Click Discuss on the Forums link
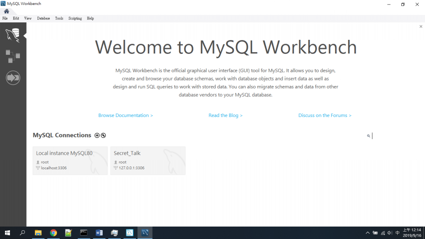The image size is (425, 239). click(x=325, y=115)
